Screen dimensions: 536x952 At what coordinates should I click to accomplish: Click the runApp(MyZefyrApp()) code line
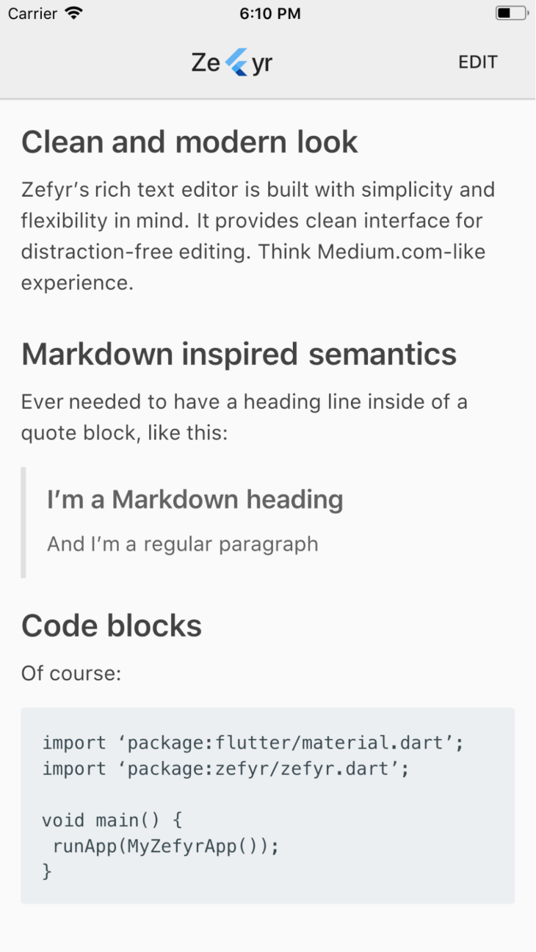(x=166, y=846)
